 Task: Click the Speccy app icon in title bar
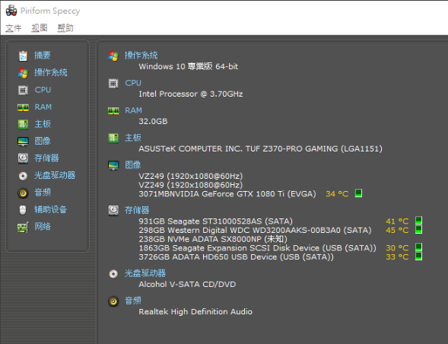11,11
